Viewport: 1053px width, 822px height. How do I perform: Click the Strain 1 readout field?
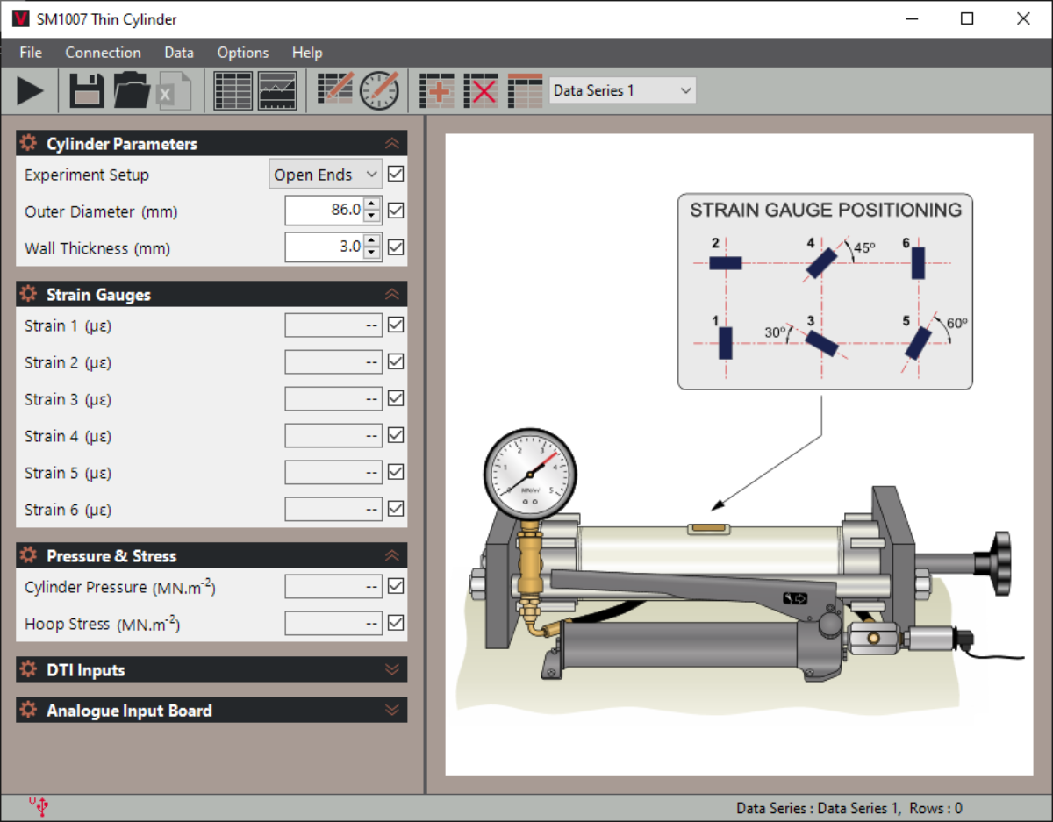(333, 325)
